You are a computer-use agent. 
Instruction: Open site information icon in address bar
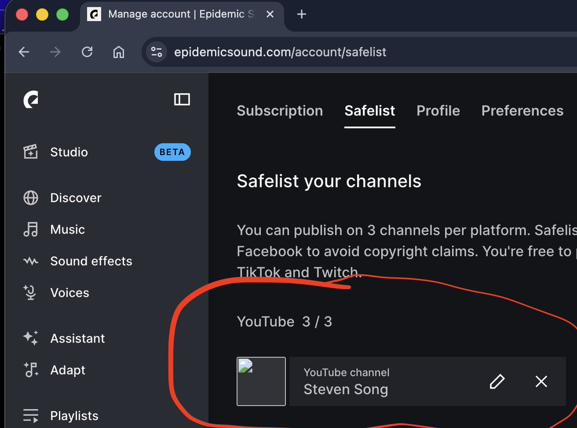(156, 52)
